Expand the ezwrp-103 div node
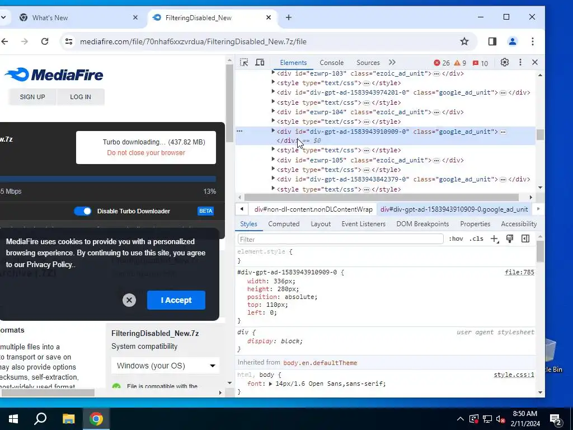This screenshot has height=430, width=573. click(273, 73)
